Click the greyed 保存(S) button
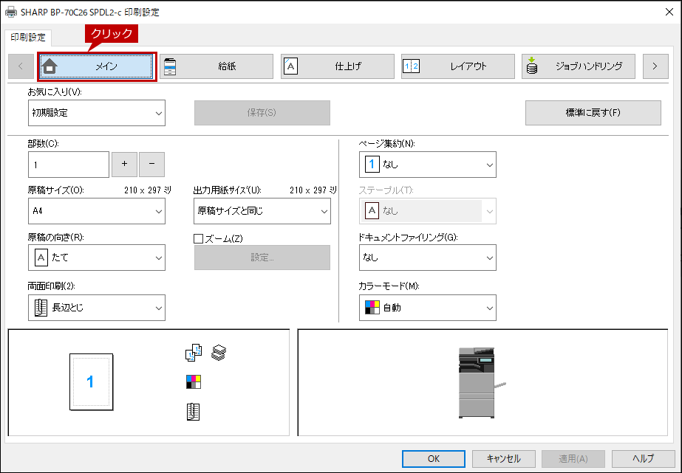This screenshot has height=473, width=682. (262, 113)
